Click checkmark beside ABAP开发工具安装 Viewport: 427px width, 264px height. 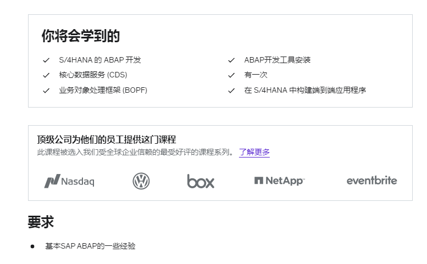pos(231,60)
